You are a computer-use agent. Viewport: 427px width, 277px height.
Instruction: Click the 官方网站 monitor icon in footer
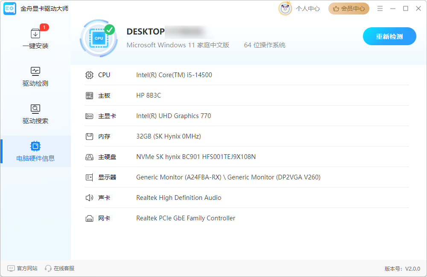[x=11, y=268]
